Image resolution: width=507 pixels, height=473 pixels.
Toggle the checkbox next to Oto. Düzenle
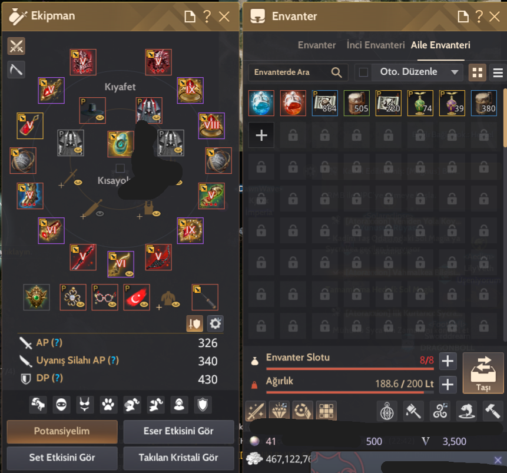[x=363, y=72]
